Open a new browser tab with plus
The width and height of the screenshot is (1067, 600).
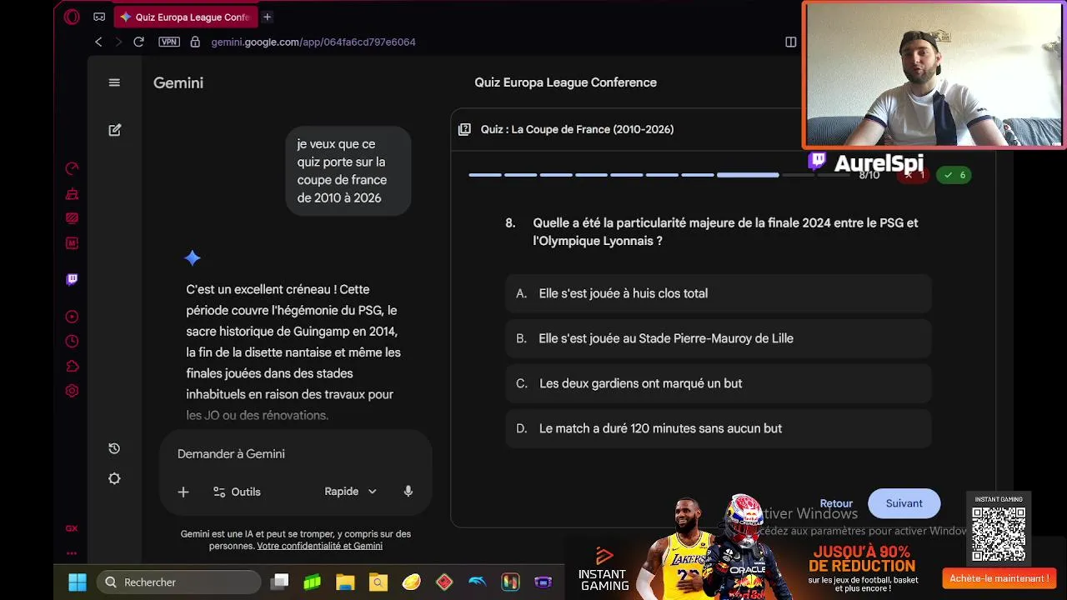tap(267, 17)
